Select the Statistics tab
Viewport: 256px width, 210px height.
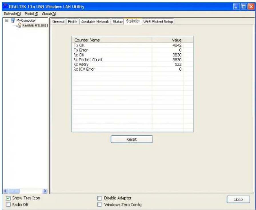(x=133, y=21)
